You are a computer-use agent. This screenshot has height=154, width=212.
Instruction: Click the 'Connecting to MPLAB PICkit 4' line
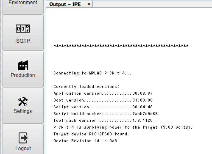[x=92, y=73]
